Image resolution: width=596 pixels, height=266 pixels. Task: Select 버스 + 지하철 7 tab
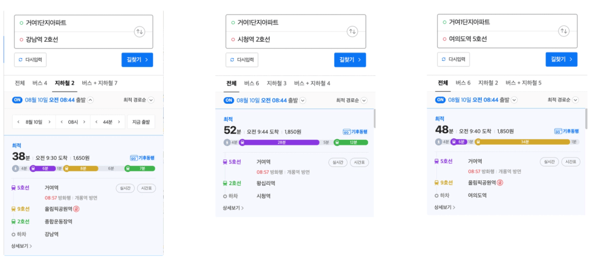(x=100, y=83)
